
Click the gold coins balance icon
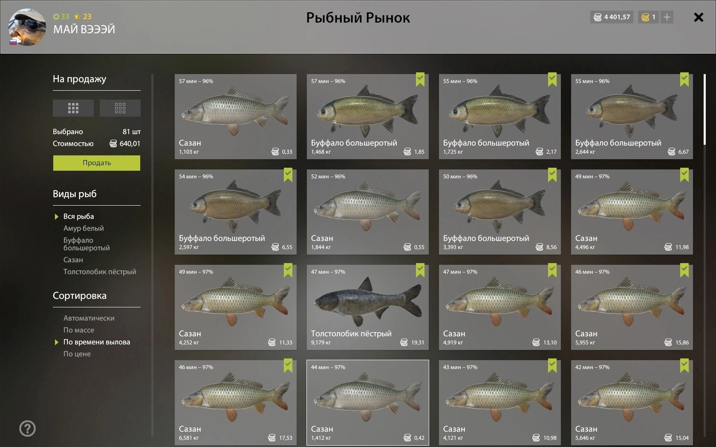tap(645, 17)
